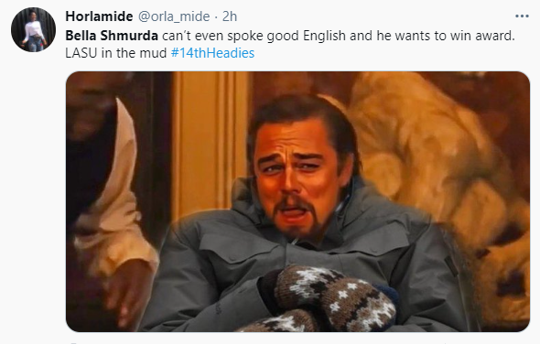Screen dimensions: 540x344
Task: Open the @orla_mide handle link
Action: click(174, 16)
